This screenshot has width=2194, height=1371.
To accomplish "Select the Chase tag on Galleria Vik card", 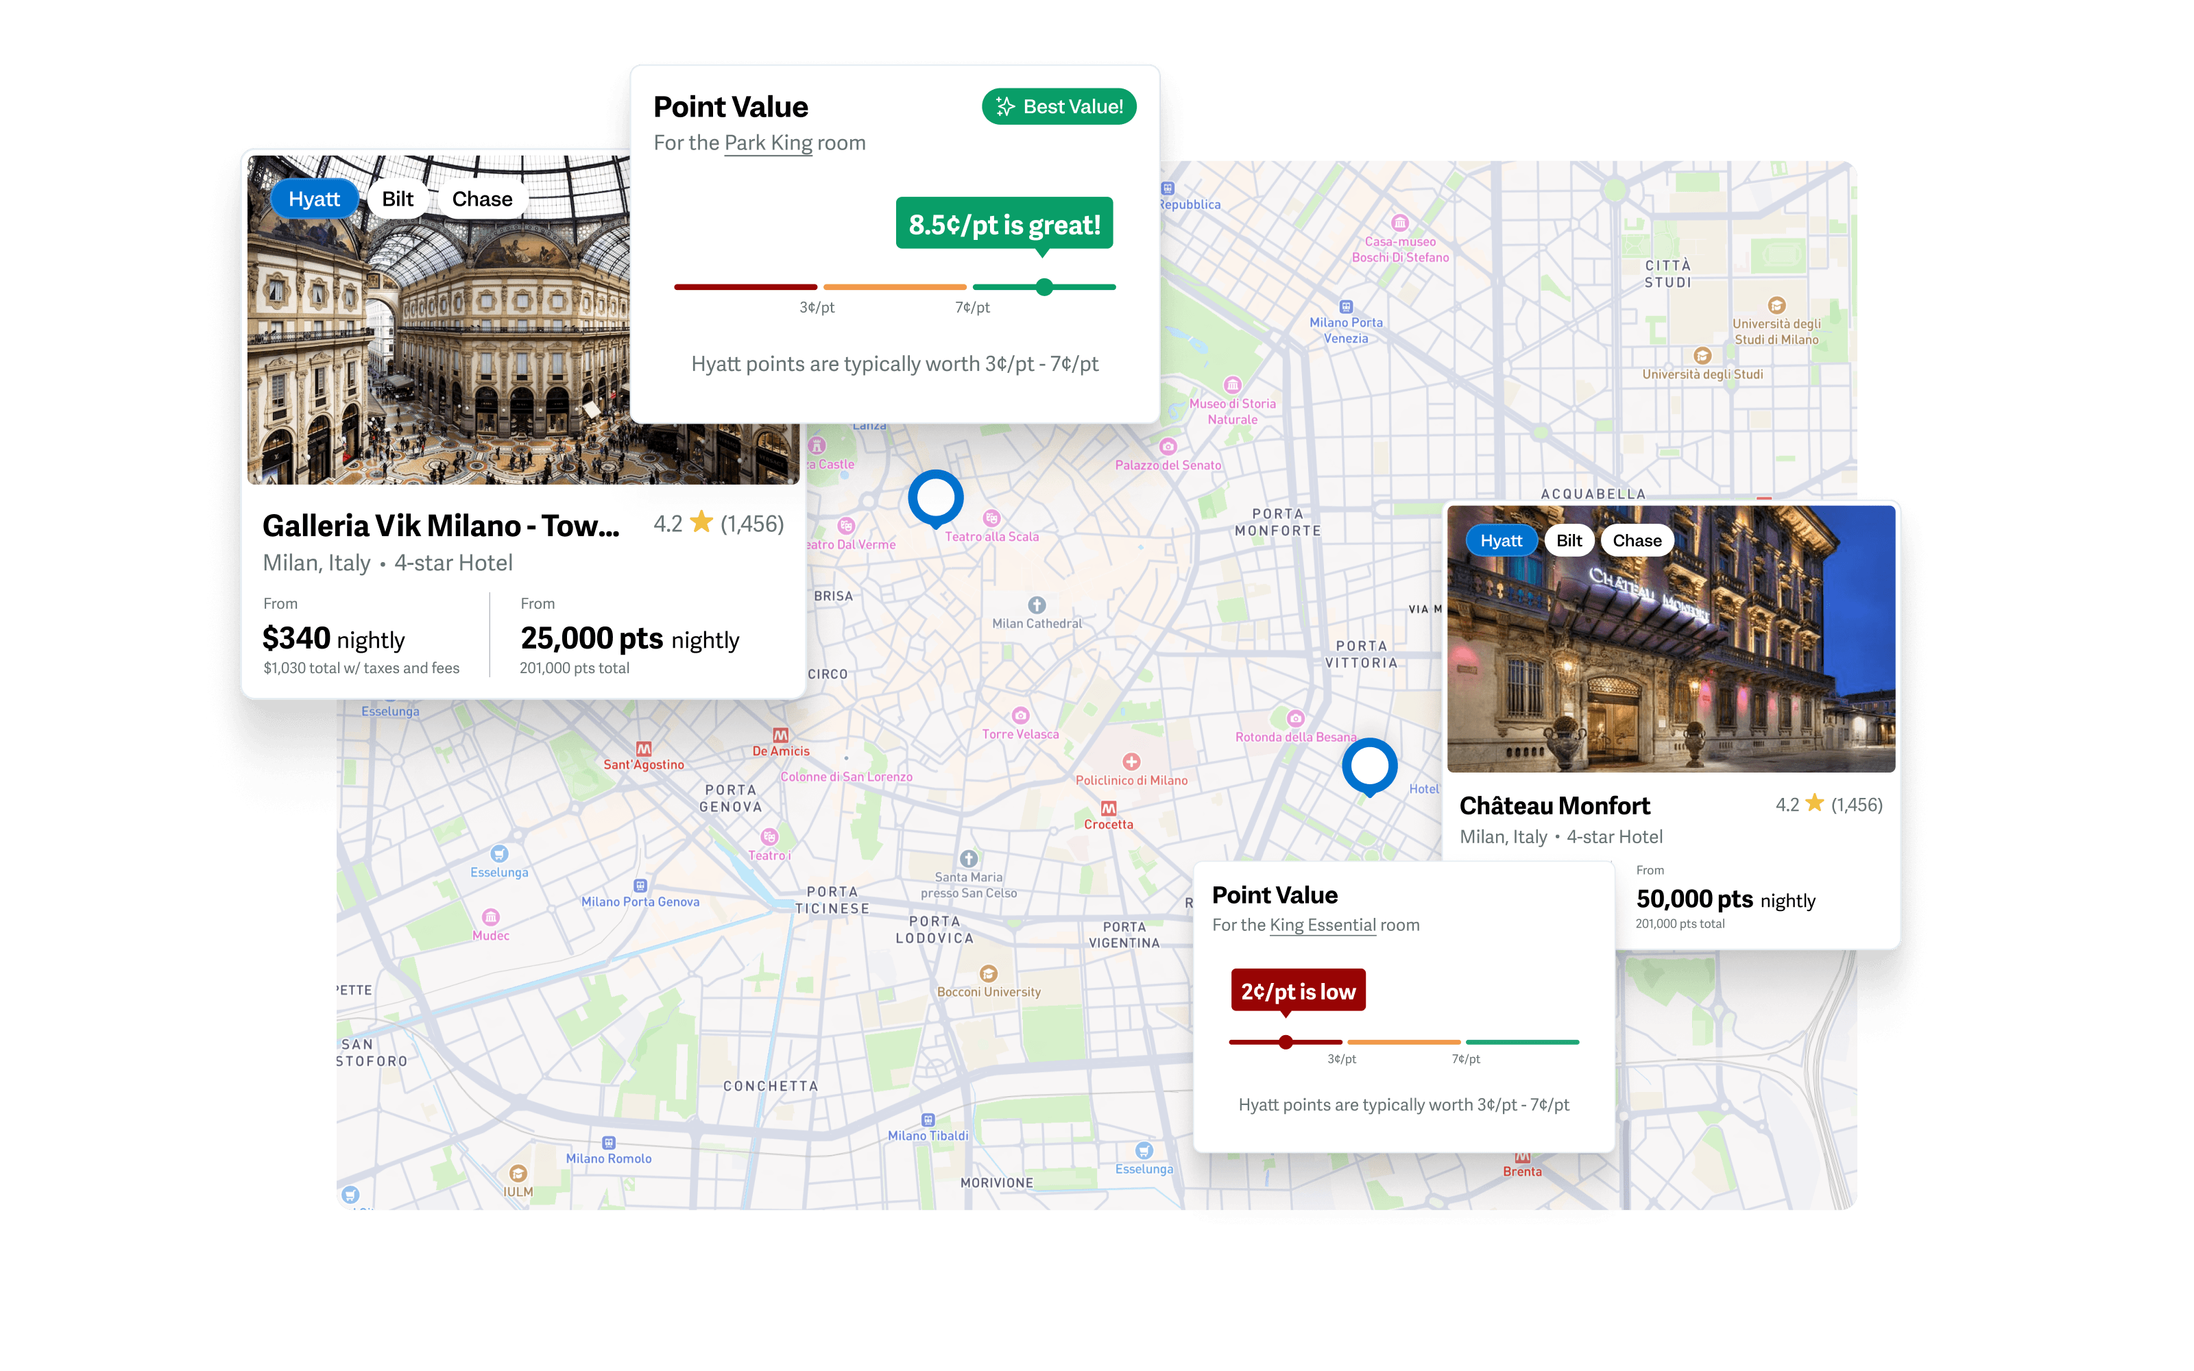I will (x=481, y=199).
